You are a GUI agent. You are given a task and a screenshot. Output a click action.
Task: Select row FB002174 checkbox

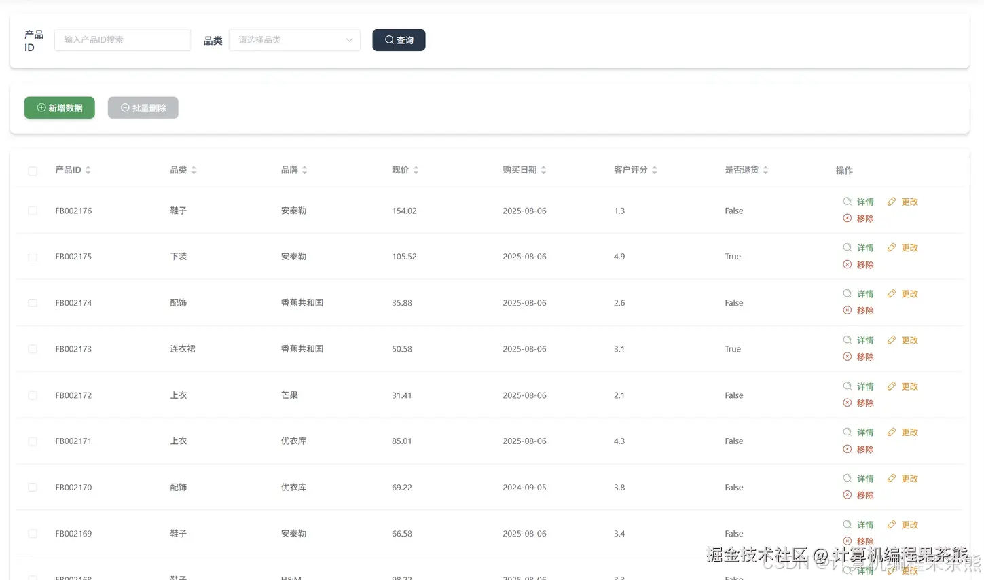(33, 303)
